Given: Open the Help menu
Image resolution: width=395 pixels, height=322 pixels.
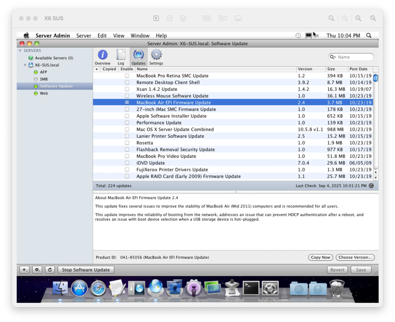Looking at the screenshot, I should (161, 35).
